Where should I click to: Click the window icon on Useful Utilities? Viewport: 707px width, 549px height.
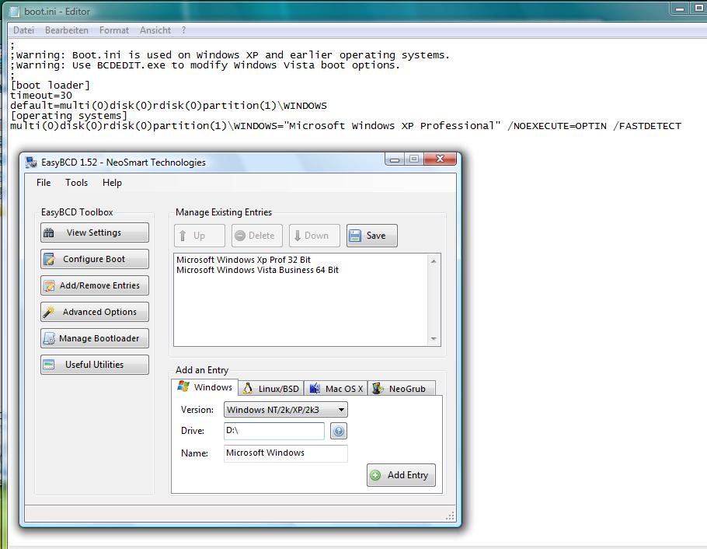(49, 365)
